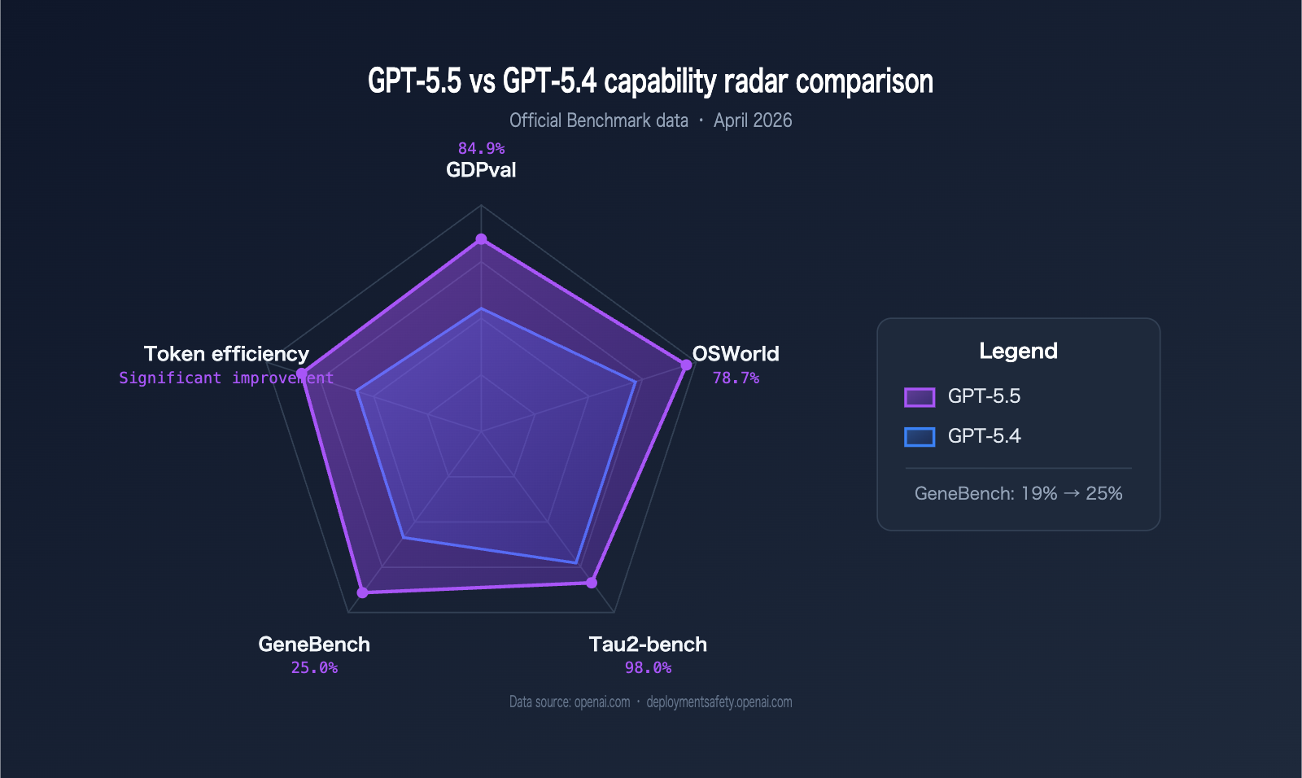
Task: Click the 84.9% value above GDPval
Action: [x=481, y=148]
